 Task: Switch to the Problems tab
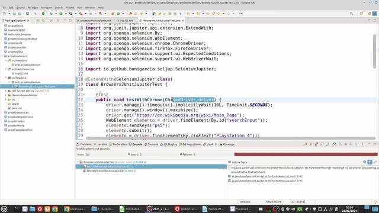pos(84,144)
